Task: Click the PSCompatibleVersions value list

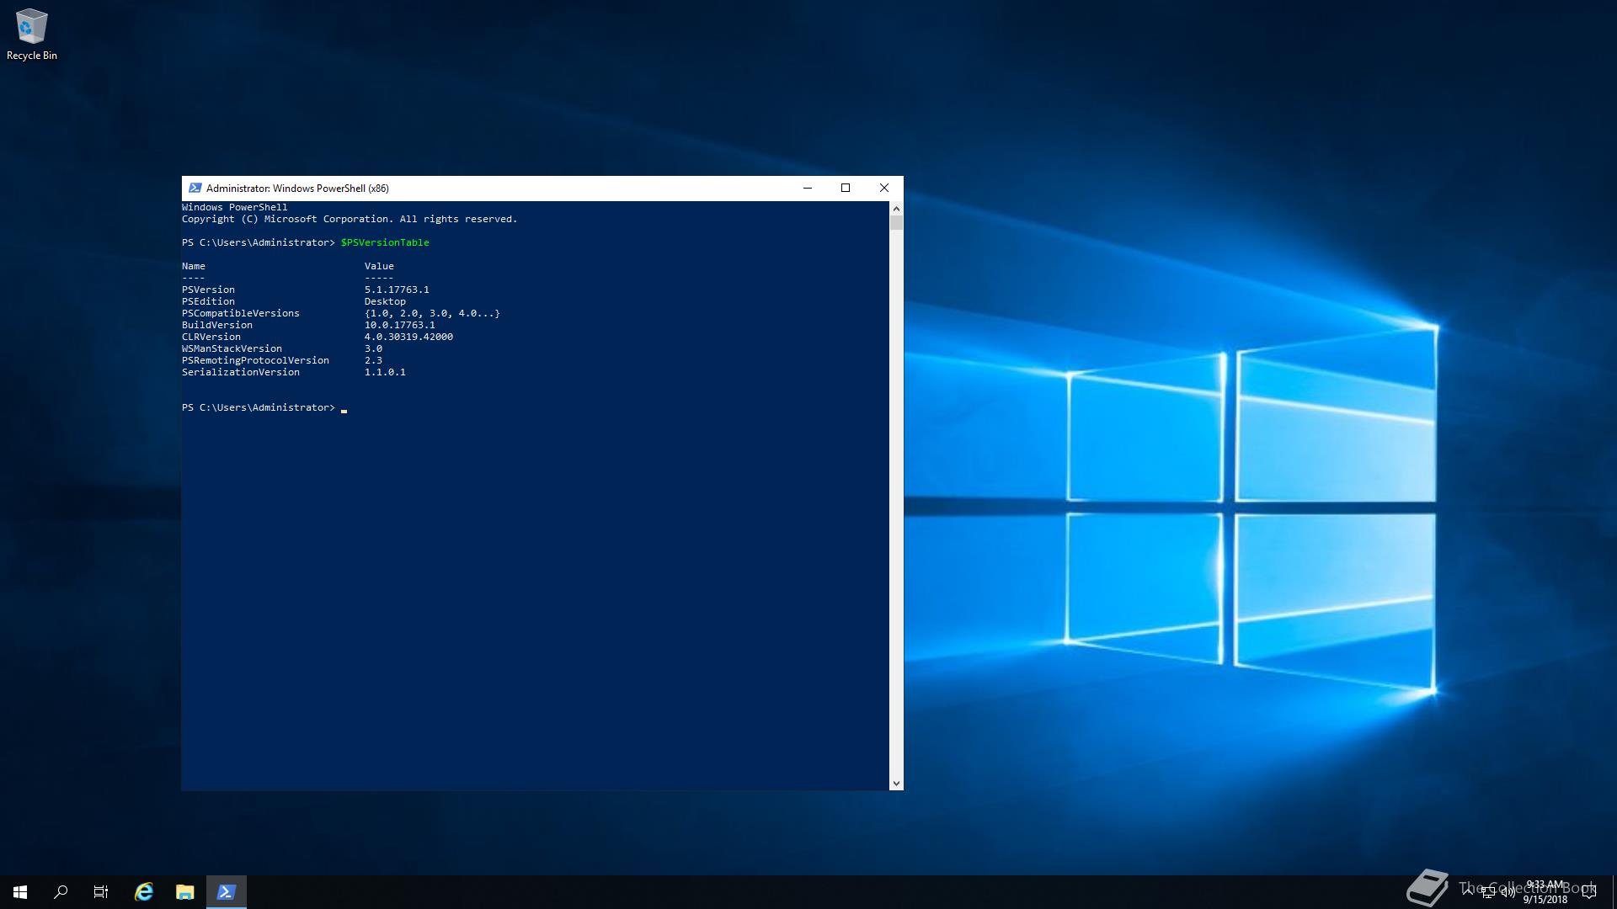Action: tap(432, 313)
